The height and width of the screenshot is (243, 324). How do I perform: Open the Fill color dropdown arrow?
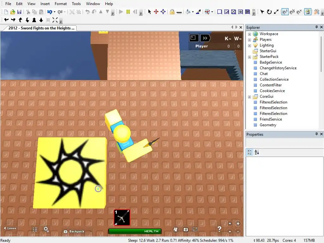point(193,12)
